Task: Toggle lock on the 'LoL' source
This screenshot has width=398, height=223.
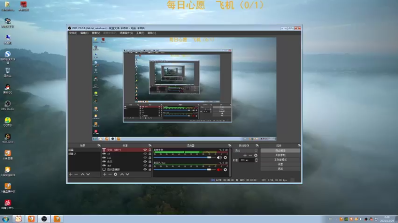Action: (x=150, y=158)
